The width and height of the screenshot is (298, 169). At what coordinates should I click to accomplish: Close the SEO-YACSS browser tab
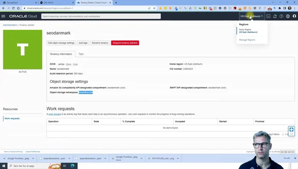point(73,3)
